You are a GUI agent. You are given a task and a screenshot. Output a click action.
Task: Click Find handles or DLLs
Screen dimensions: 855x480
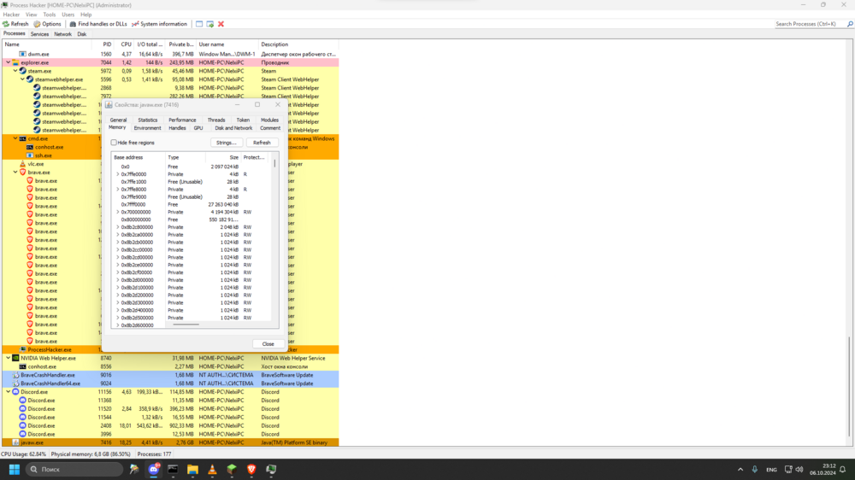(x=98, y=24)
